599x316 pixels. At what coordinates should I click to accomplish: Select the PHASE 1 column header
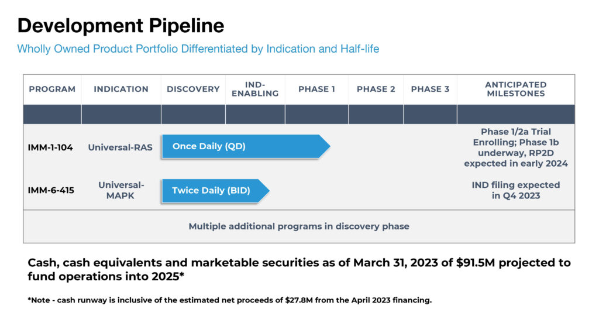tap(316, 89)
